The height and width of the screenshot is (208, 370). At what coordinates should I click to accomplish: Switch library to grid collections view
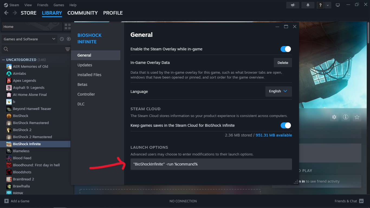67,27
